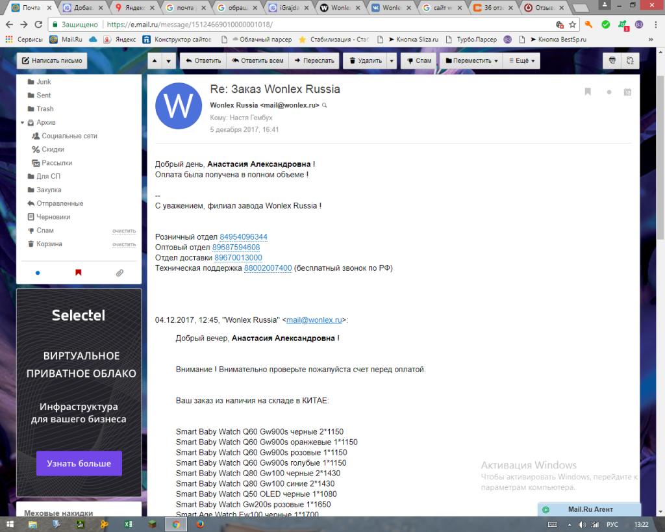Toggle the unread dot in the message header
Image resolution: width=665 pixels, height=532 pixels.
pyautogui.click(x=609, y=92)
